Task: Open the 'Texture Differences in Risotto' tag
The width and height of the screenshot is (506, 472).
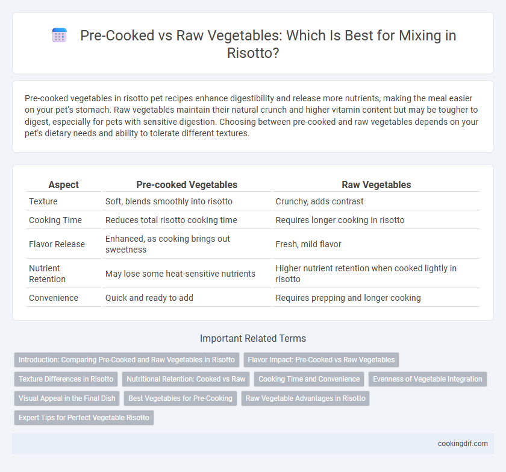Action: point(66,379)
